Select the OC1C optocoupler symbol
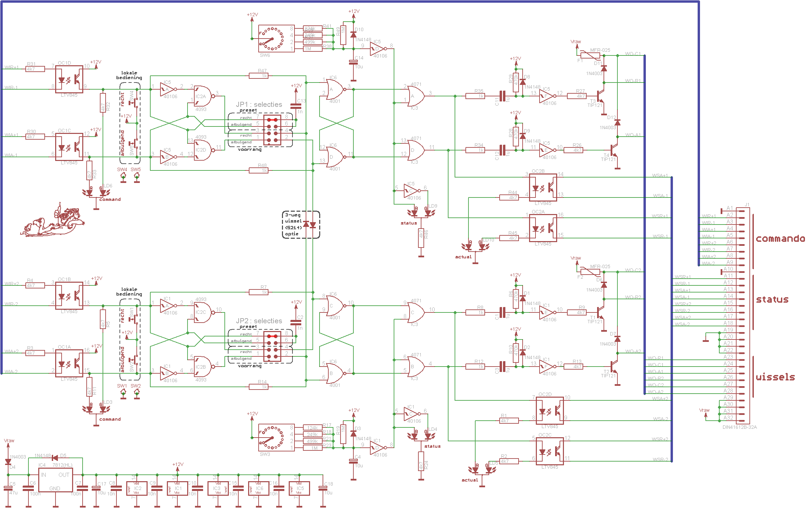 (x=69, y=147)
